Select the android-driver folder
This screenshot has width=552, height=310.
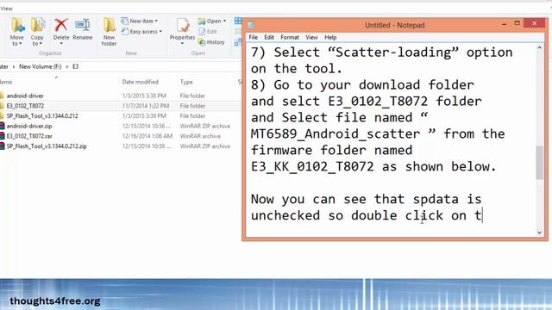point(25,96)
